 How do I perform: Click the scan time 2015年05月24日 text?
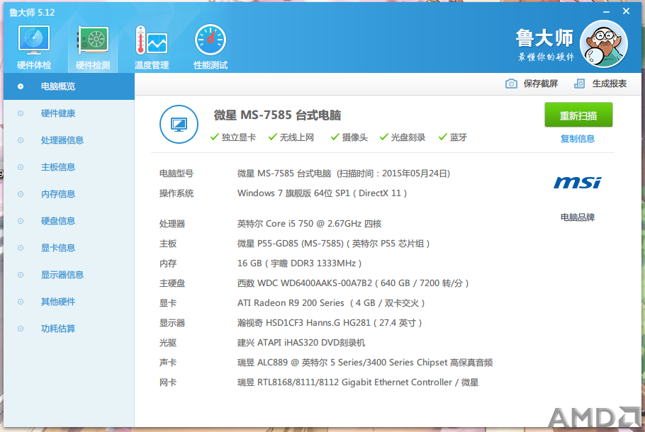[x=415, y=174]
